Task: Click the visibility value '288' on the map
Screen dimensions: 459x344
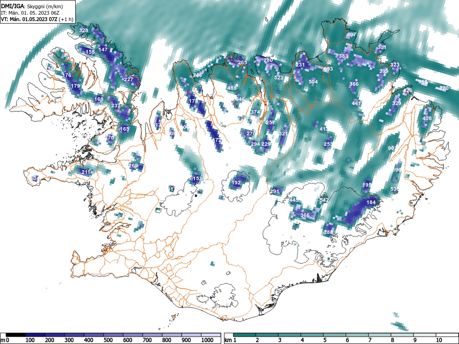Action: (329, 232)
